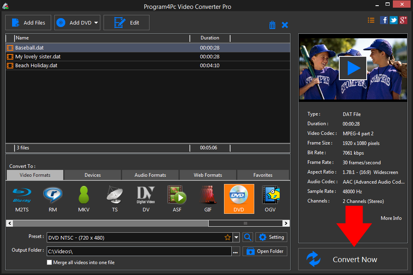Open the Facebook share icon

(x=384, y=20)
